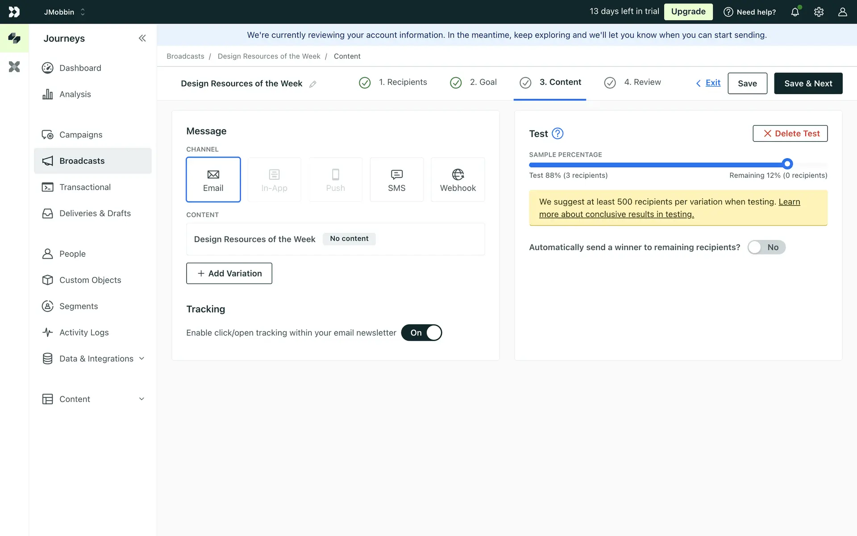The width and height of the screenshot is (857, 536).
Task: Click the Test help question mark icon
Action: tap(557, 134)
